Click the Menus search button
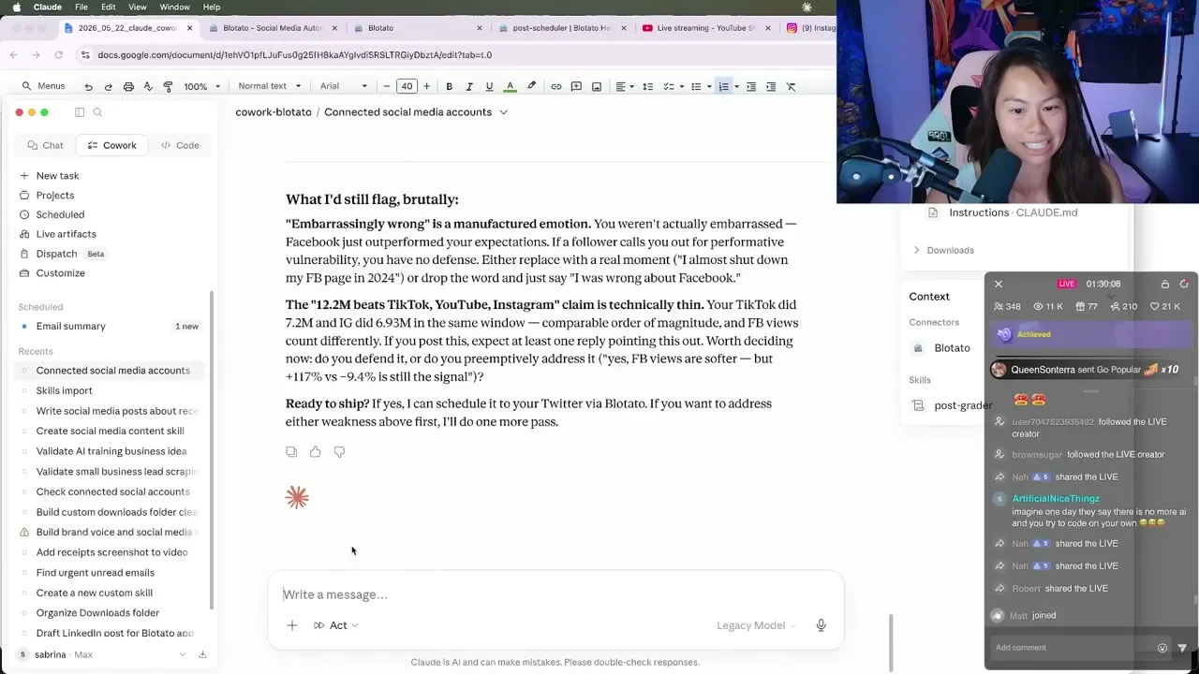This screenshot has height=674, width=1199. (43, 86)
